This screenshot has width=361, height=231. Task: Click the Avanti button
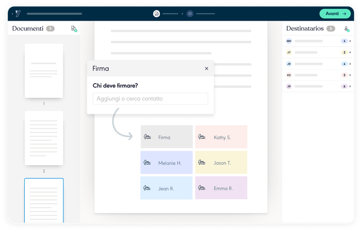coord(335,14)
